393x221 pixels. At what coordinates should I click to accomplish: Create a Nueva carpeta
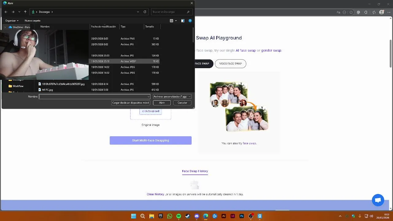click(x=33, y=21)
